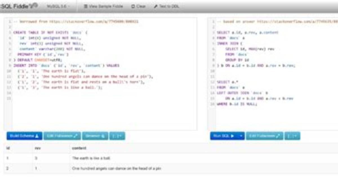Open the query terminator dropdown under query panel

pyautogui.click(x=292, y=136)
